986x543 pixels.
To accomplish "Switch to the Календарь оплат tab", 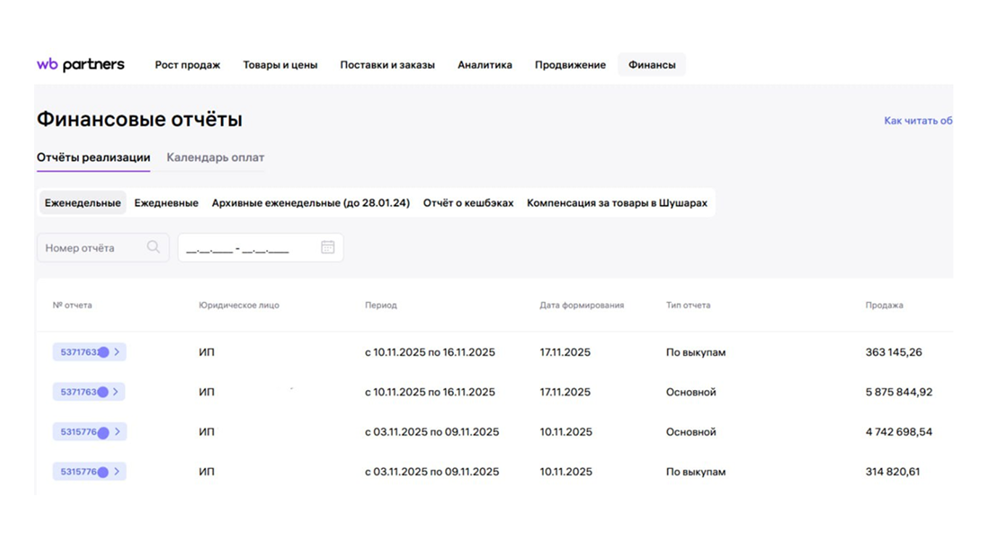I will coord(215,157).
